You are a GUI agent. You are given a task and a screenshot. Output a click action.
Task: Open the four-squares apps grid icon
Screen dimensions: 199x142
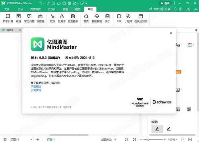pos(189,9)
